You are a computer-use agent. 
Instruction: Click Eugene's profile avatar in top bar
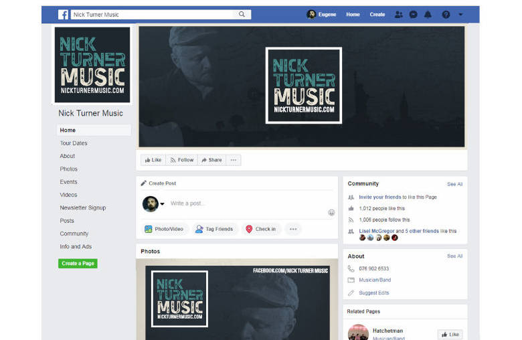pos(311,14)
